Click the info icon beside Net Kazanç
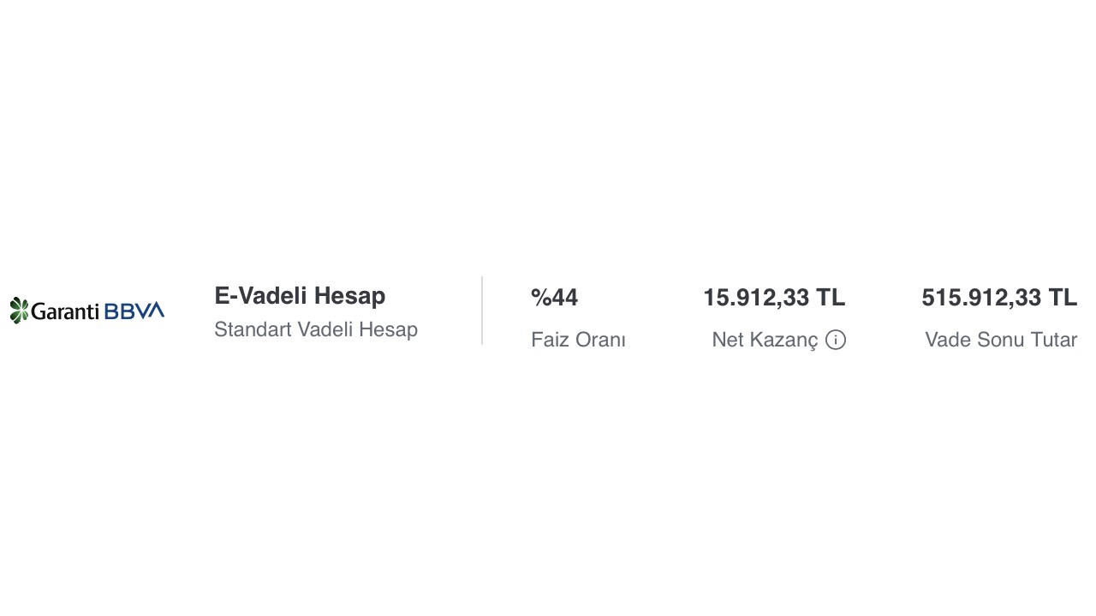 tap(836, 341)
